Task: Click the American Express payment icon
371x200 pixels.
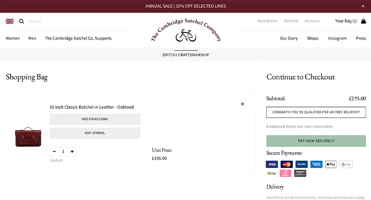Action: [316, 164]
